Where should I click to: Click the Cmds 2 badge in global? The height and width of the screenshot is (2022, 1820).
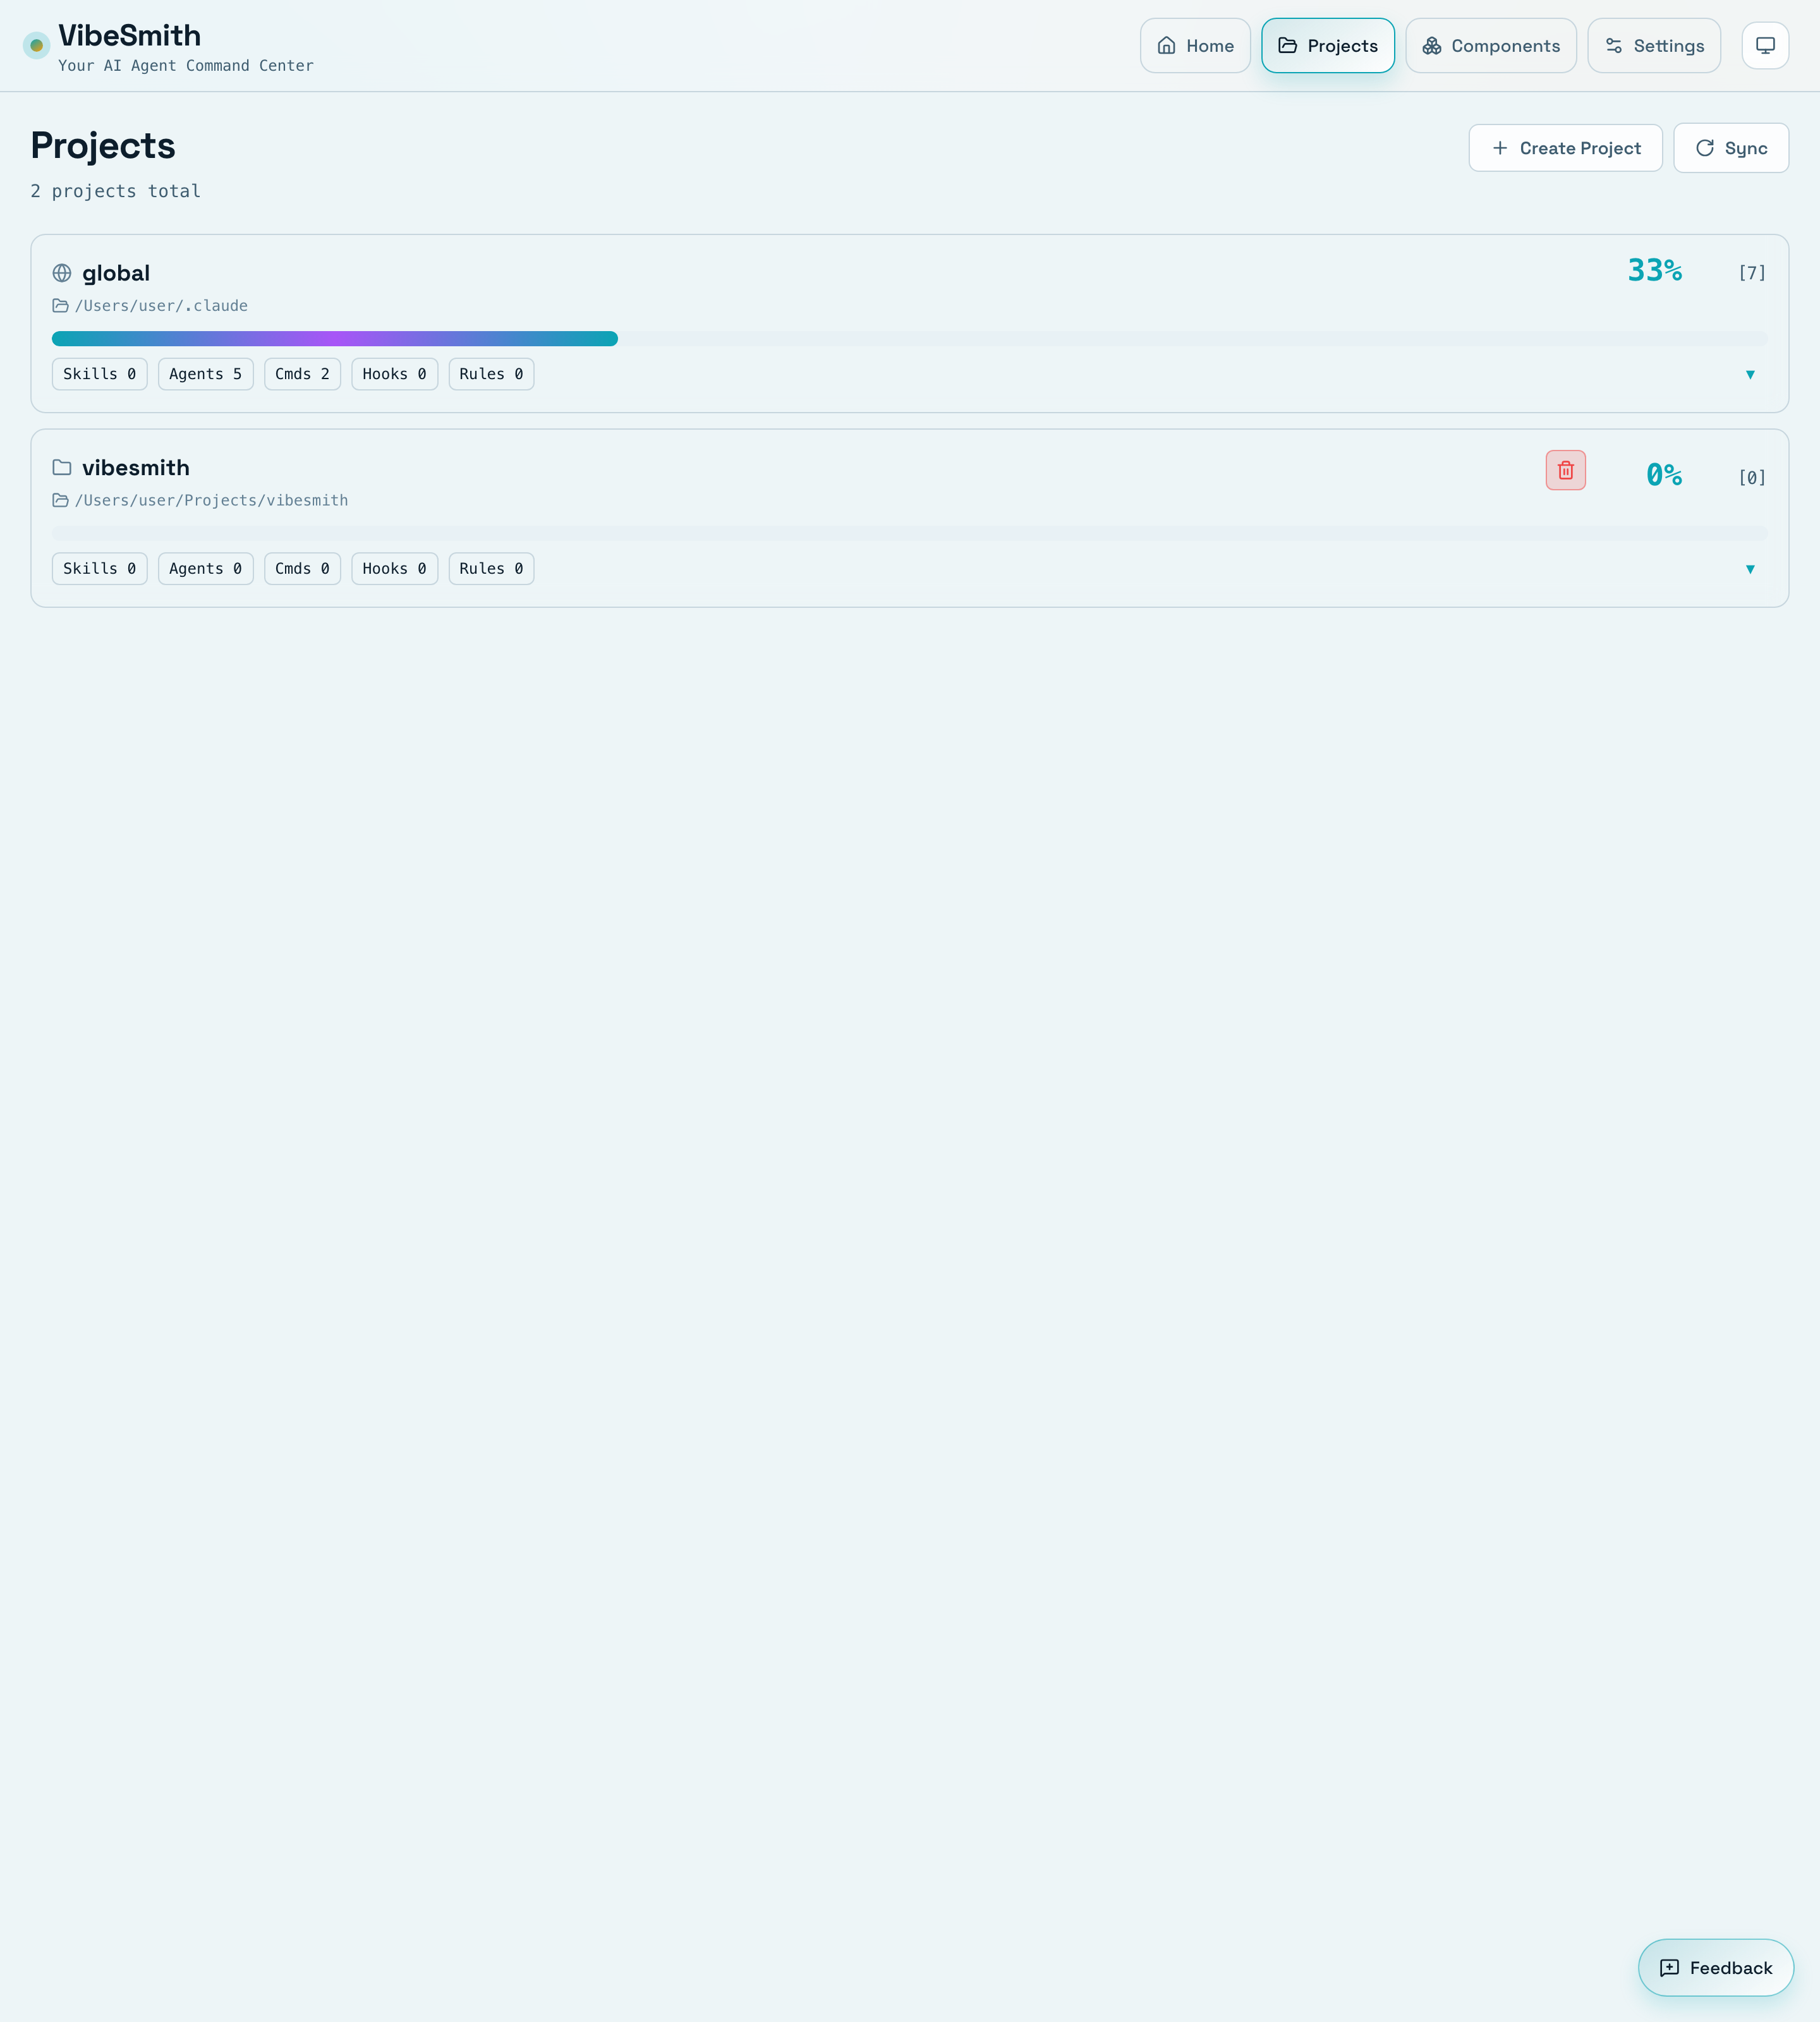pyautogui.click(x=302, y=374)
